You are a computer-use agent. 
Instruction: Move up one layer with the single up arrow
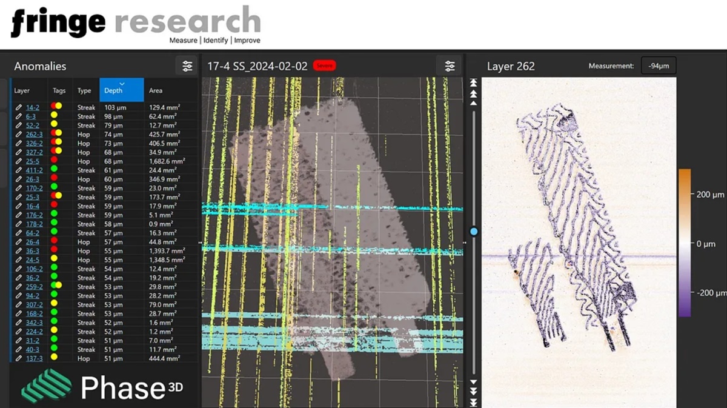click(x=474, y=103)
